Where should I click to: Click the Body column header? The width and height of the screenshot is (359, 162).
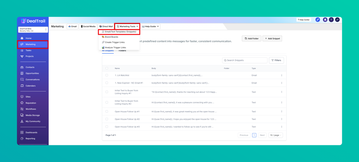tap(154, 68)
